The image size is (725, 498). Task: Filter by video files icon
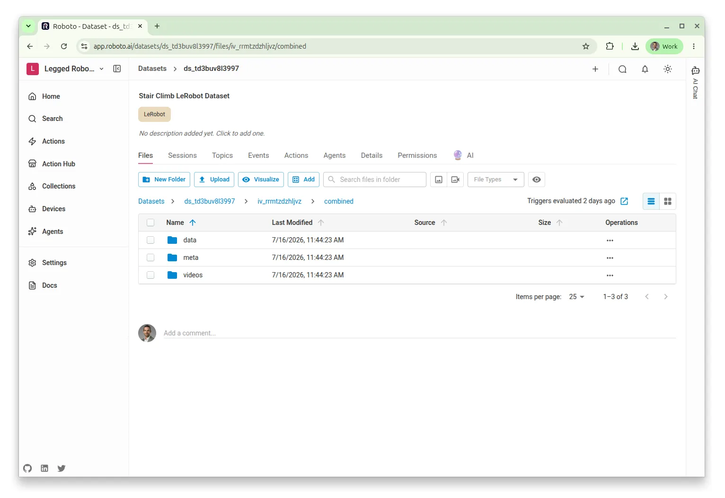click(x=455, y=180)
